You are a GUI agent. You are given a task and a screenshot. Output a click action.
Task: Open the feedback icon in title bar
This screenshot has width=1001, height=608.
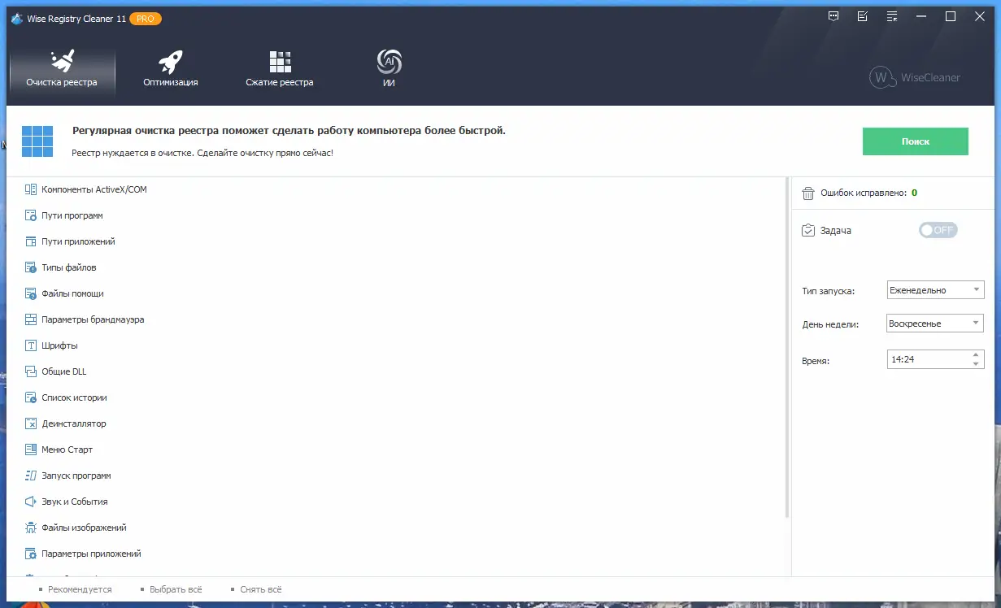tap(833, 15)
